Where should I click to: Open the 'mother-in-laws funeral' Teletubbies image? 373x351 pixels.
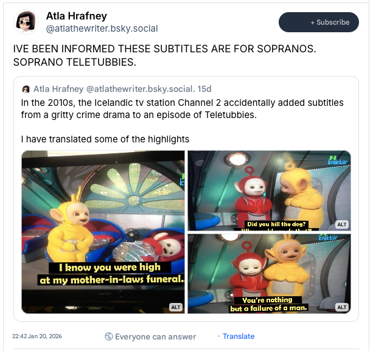[x=103, y=232]
